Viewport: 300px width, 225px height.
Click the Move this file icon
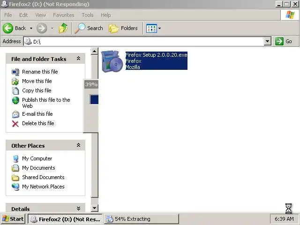[x=15, y=81]
